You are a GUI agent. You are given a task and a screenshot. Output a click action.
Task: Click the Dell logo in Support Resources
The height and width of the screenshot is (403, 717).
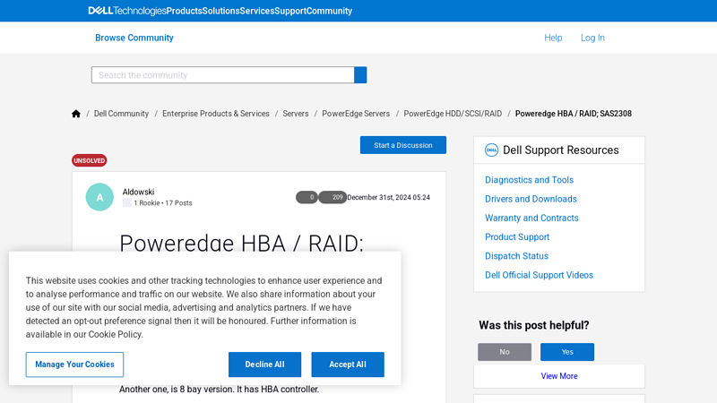coord(491,150)
